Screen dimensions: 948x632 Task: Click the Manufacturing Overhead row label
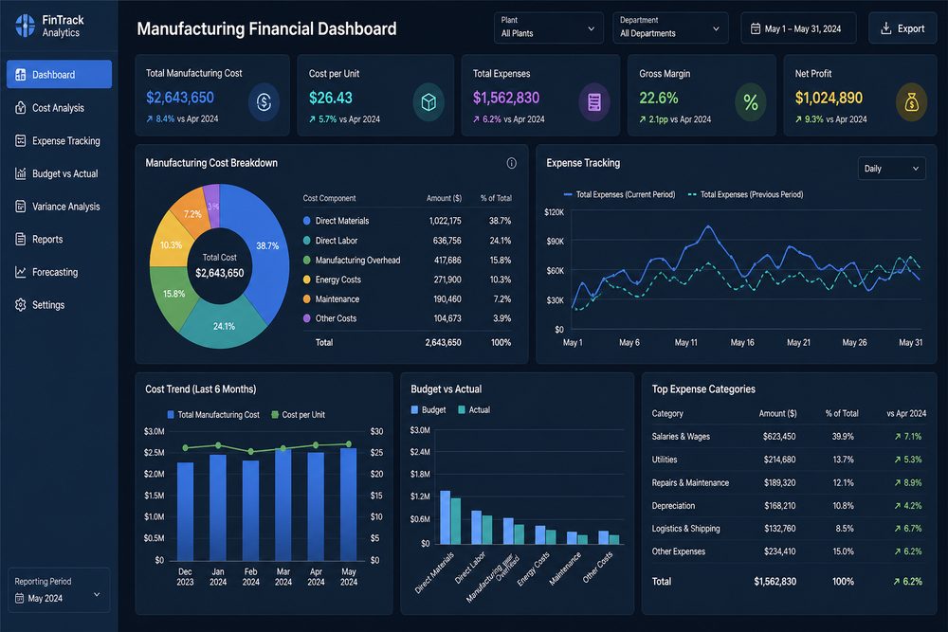click(357, 261)
